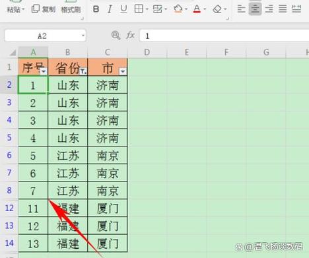This screenshot has width=309, height=258.
Task: Toggle italic formatting
Action: [x=110, y=9]
